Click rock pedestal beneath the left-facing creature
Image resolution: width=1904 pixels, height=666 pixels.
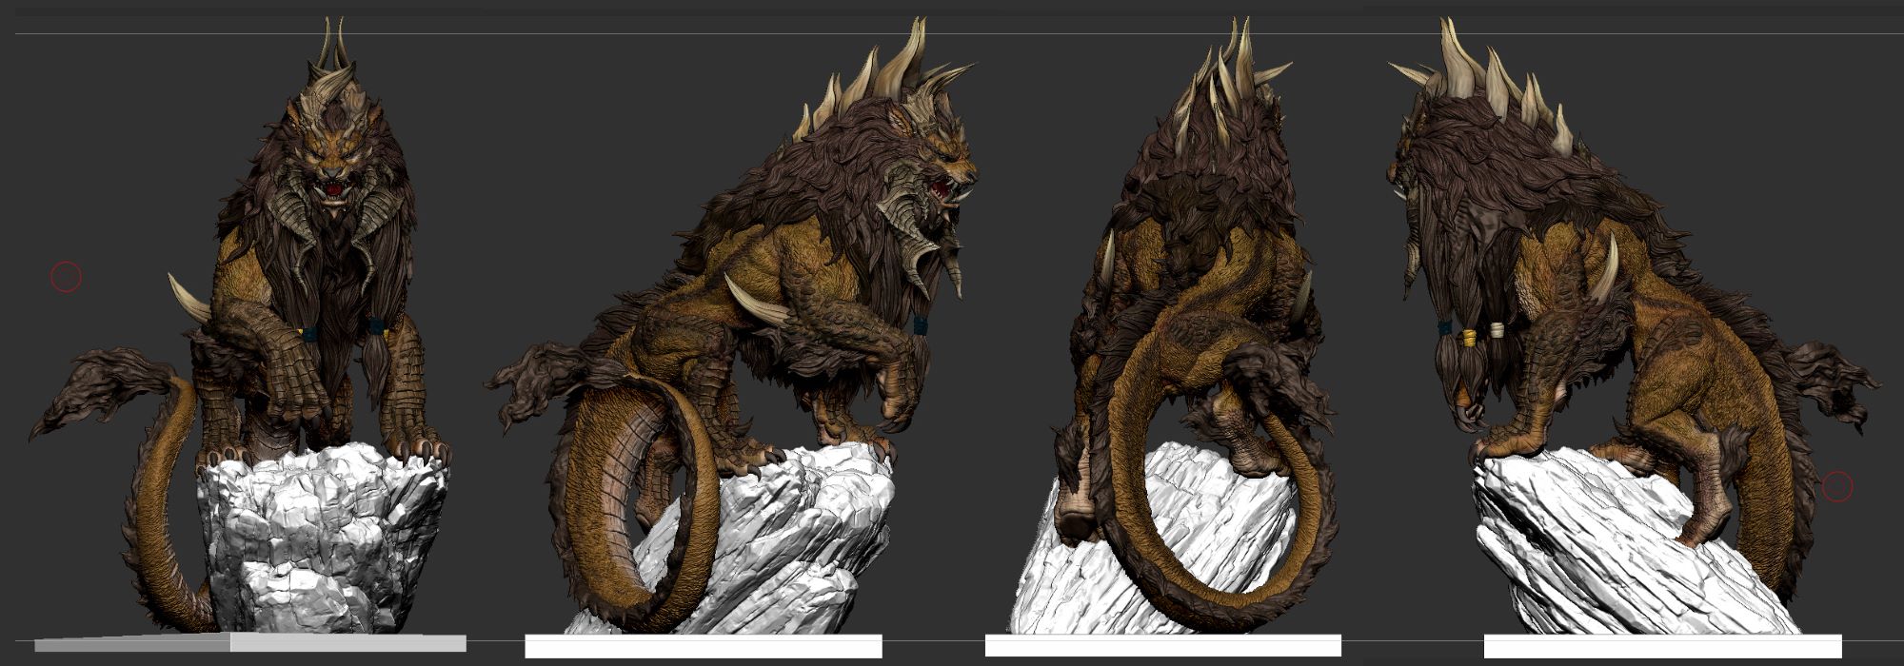coord(1599,542)
